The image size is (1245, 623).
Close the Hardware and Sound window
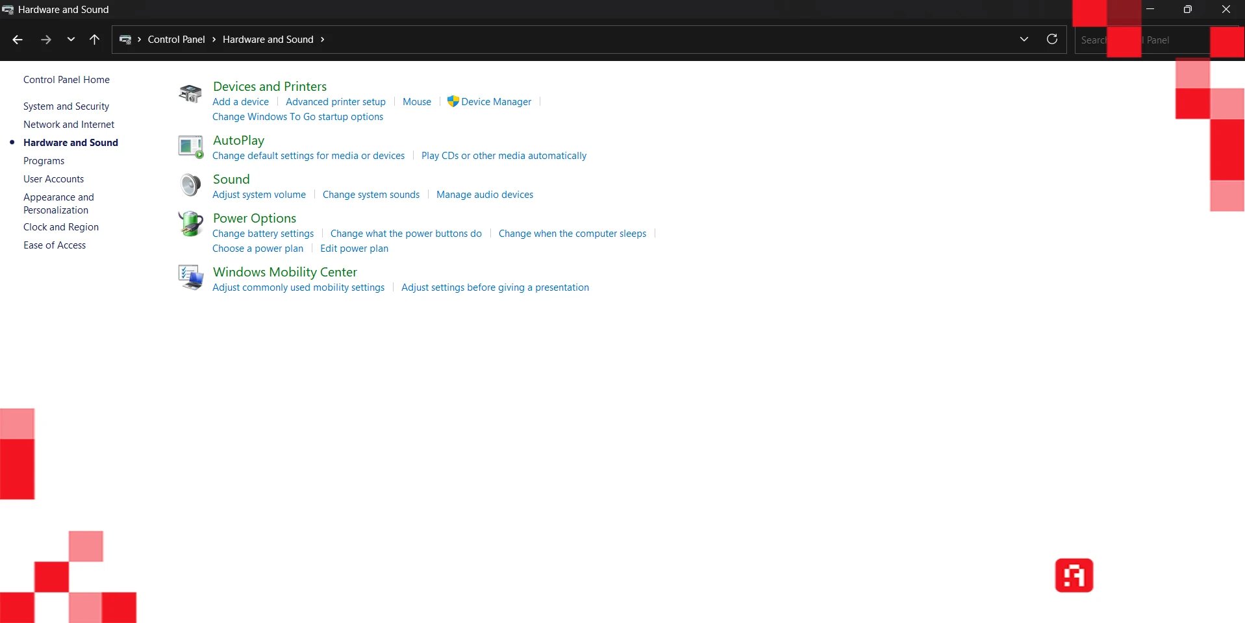click(1226, 9)
